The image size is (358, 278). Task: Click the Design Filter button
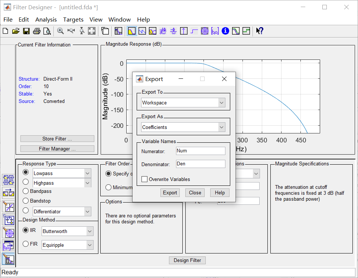click(x=187, y=260)
